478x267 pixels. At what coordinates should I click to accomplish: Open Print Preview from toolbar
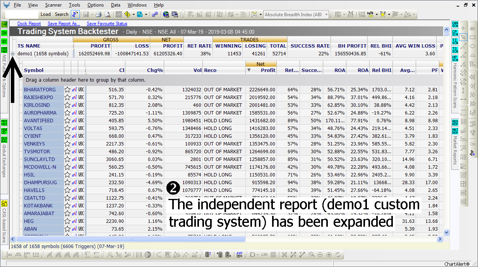click(x=107, y=14)
